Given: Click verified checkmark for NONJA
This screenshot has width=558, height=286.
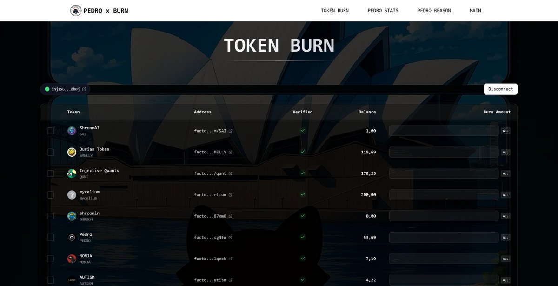Looking at the screenshot, I should (x=303, y=259).
